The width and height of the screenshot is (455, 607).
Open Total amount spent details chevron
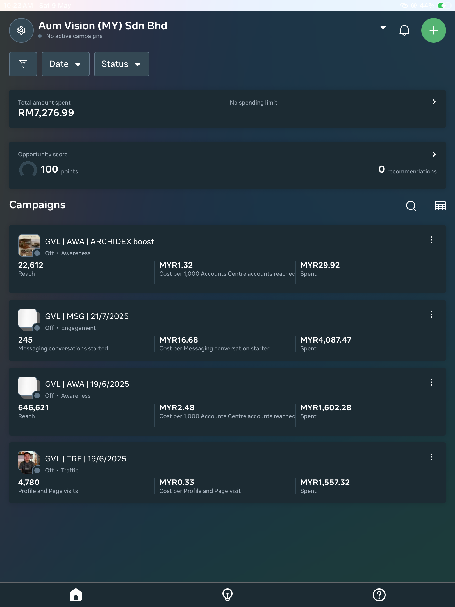[434, 102]
